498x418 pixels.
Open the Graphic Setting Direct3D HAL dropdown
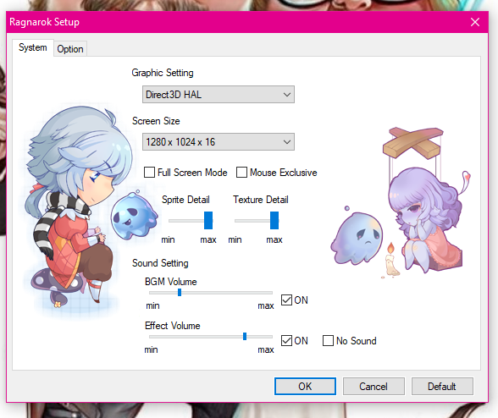coord(219,94)
